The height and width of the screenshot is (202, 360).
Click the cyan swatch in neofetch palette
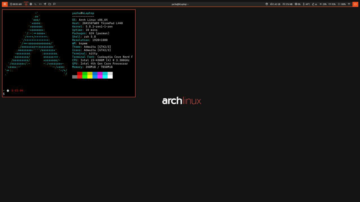pyautogui.click(x=105, y=75)
